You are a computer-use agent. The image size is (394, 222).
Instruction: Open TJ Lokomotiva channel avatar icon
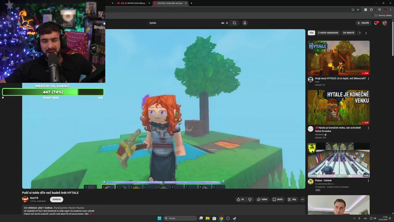click(311, 182)
